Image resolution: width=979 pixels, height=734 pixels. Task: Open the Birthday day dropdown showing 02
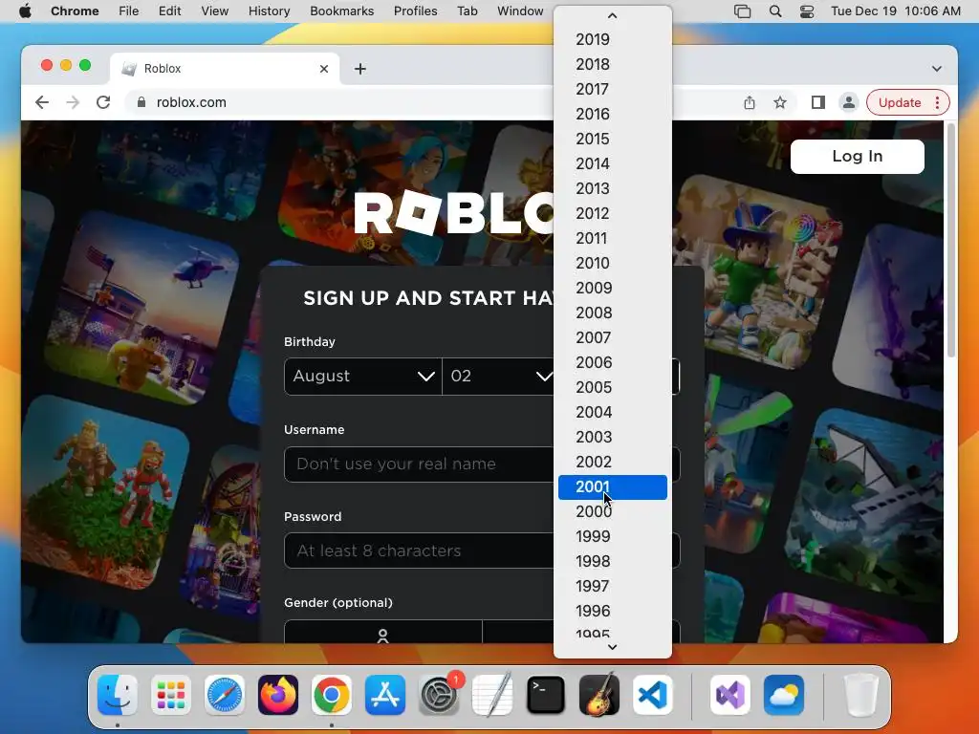pos(498,377)
